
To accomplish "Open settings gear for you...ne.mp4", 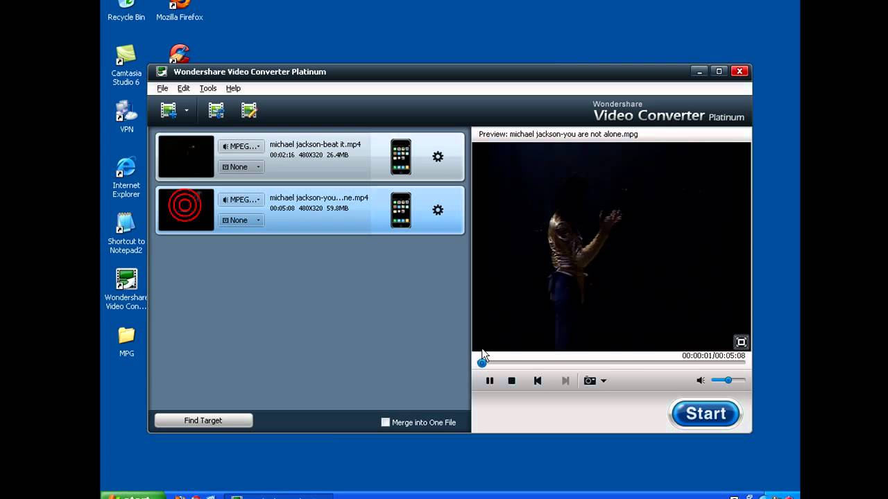I will [x=438, y=210].
